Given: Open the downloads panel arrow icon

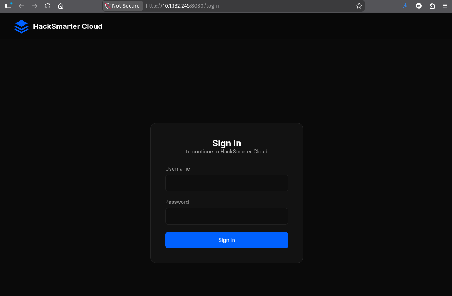Looking at the screenshot, I should (x=406, y=6).
